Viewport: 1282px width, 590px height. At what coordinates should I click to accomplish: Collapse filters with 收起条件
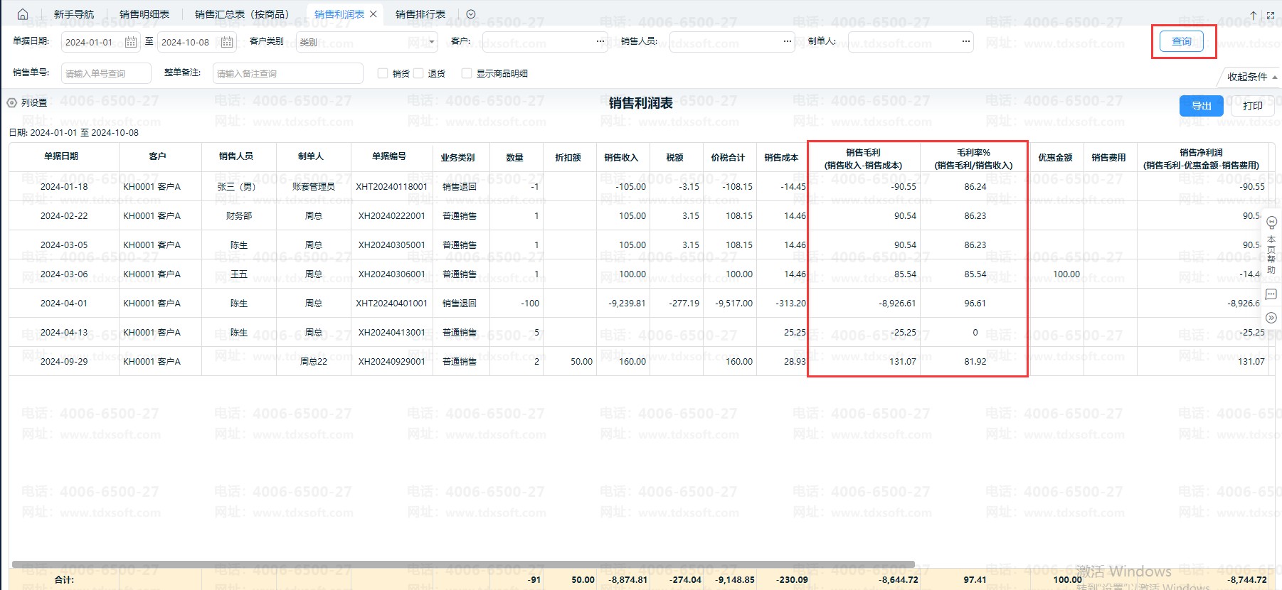(1251, 77)
